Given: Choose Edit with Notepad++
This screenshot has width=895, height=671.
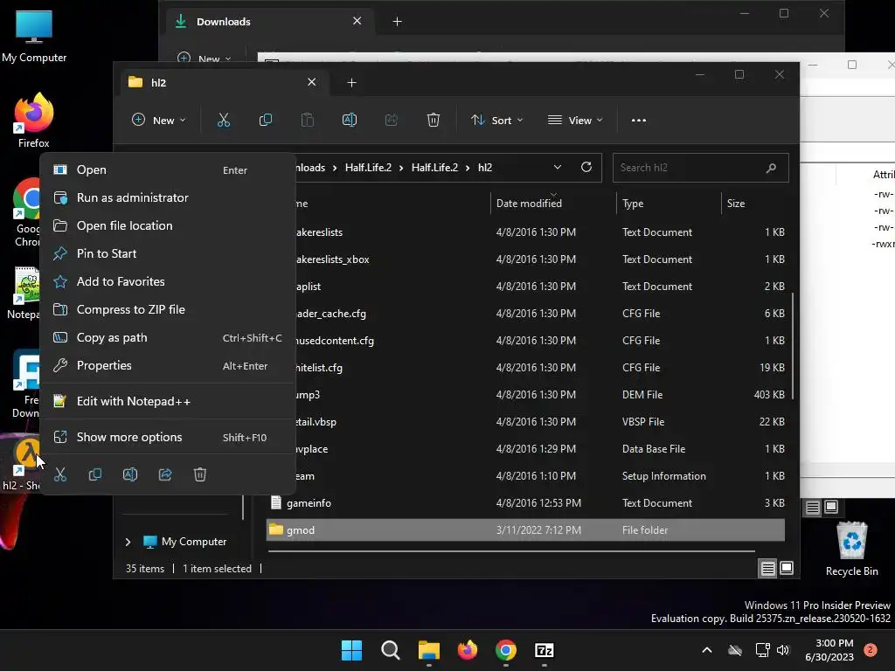Looking at the screenshot, I should (168, 402).
